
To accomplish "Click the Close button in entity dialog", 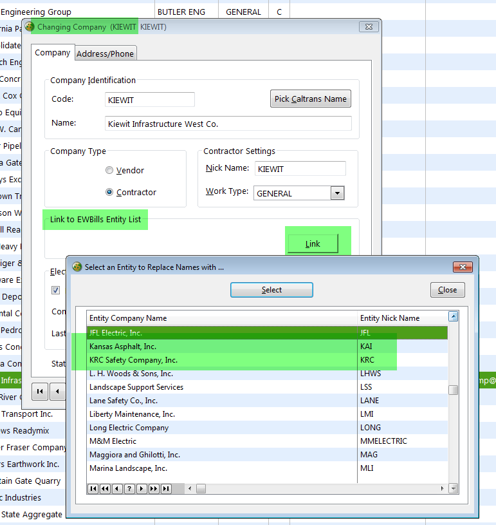I will (x=448, y=290).
